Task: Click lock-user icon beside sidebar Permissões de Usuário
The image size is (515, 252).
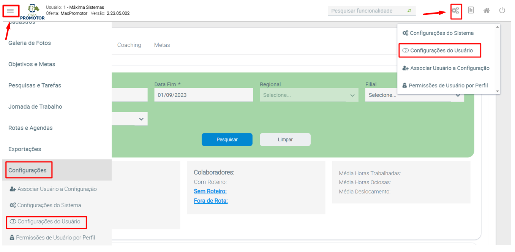Action: point(12,238)
